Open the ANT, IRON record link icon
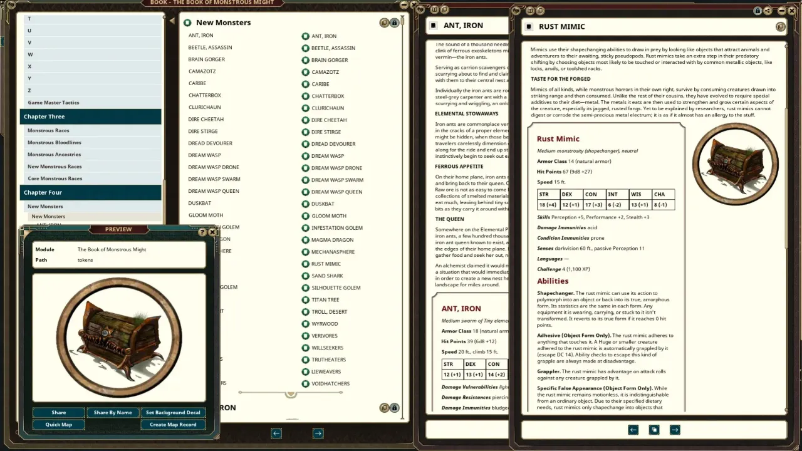This screenshot has height=451, width=802. (305, 36)
